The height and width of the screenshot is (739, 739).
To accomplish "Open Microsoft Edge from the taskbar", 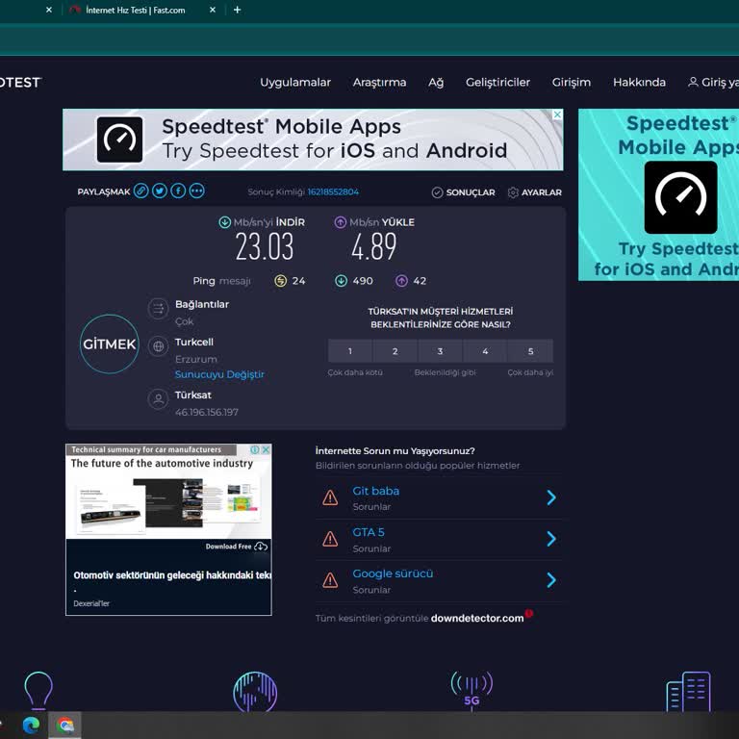I will coord(31,725).
